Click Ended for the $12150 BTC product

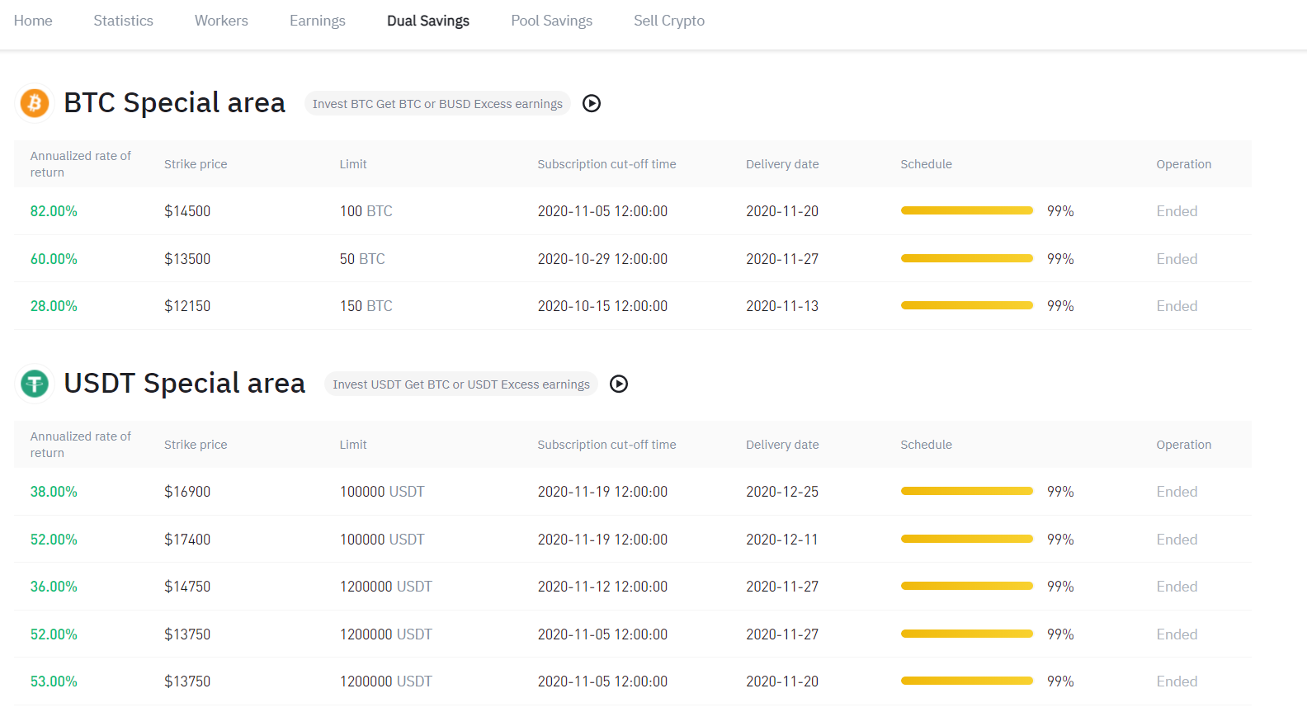coord(1177,306)
